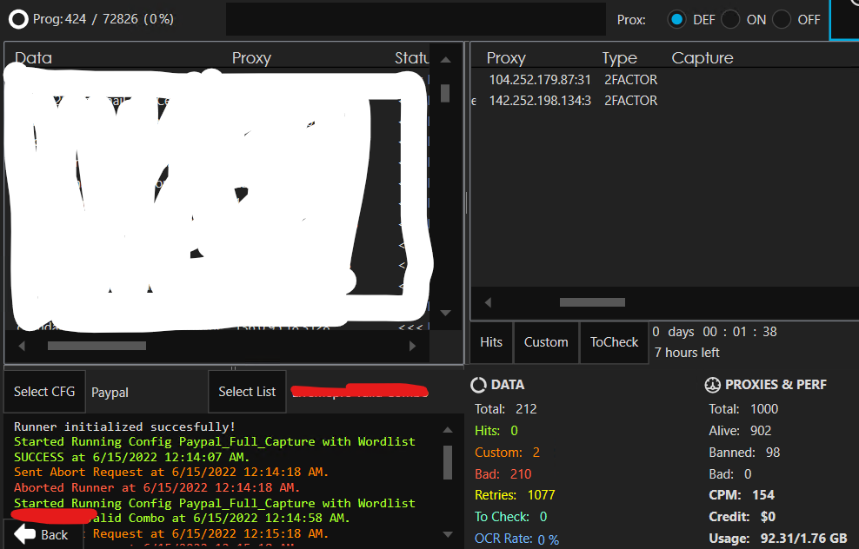Image resolution: width=859 pixels, height=549 pixels.
Task: Click the log scroll up arrow
Action: pyautogui.click(x=448, y=430)
